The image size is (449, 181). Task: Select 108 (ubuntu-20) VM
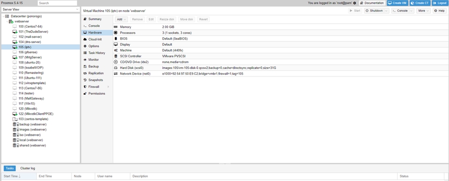(29, 63)
